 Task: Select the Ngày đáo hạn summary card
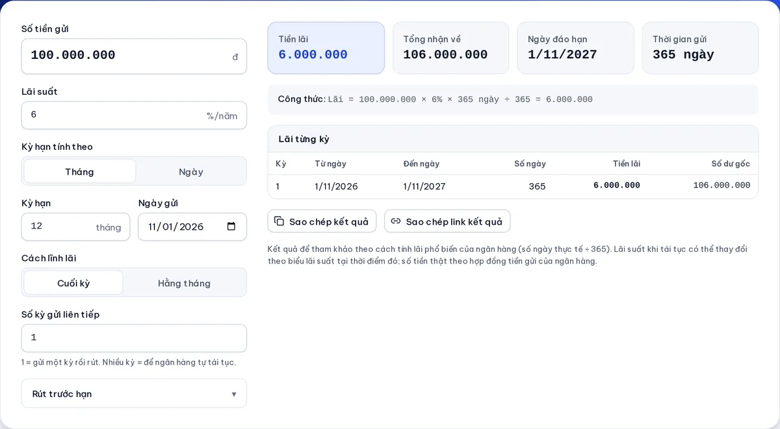pyautogui.click(x=575, y=48)
